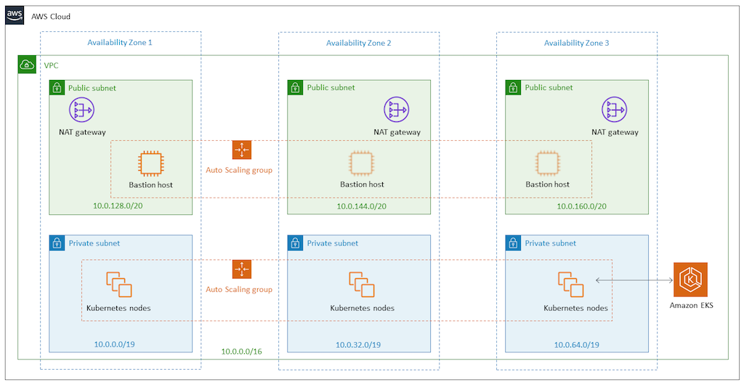744x385 pixels.
Task: Click the Amazon EKS icon
Action: [690, 279]
